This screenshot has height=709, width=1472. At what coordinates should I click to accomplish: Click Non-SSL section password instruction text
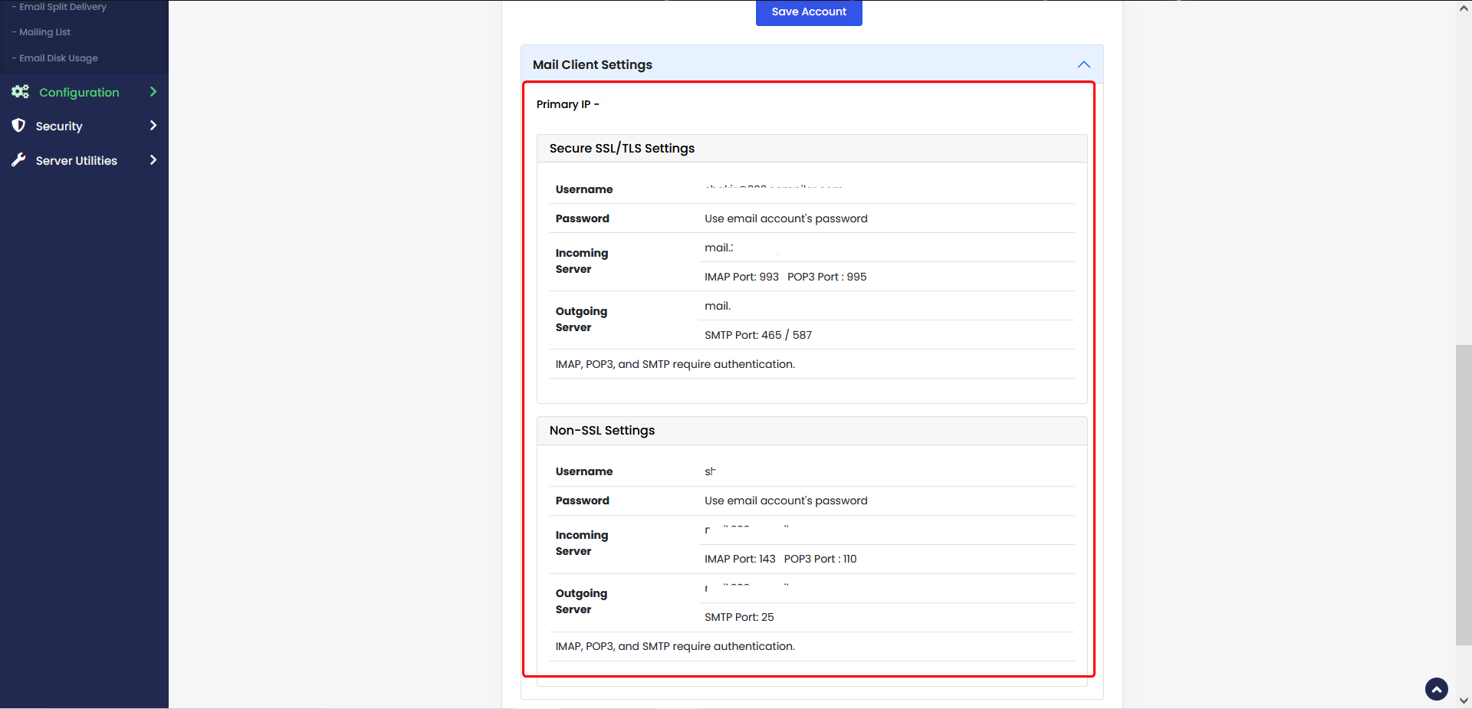786,501
